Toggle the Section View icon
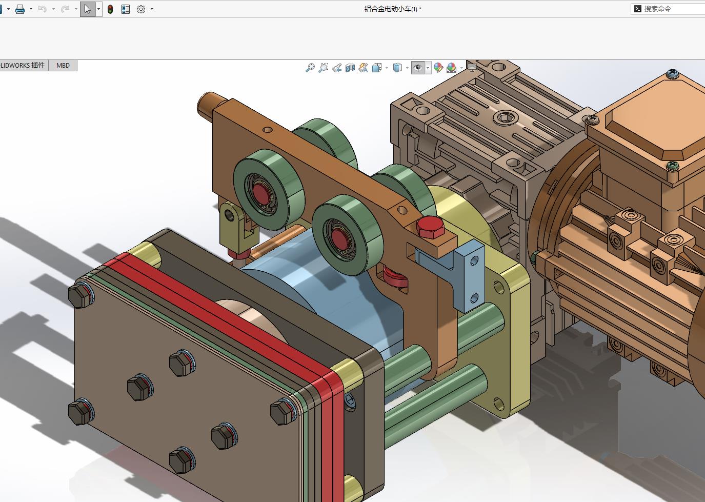705x502 pixels. tap(350, 68)
